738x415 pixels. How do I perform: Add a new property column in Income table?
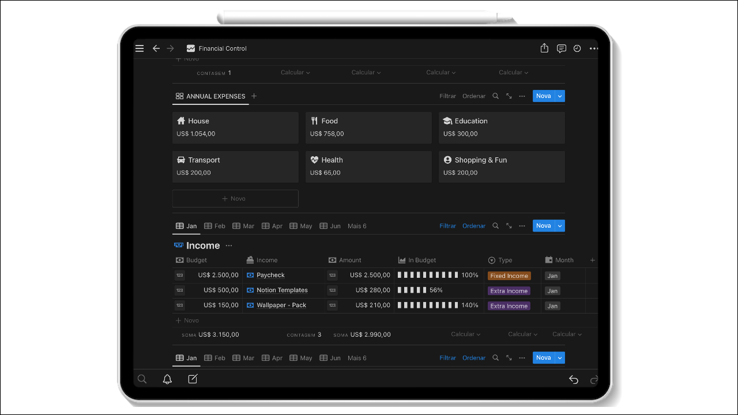click(x=592, y=260)
